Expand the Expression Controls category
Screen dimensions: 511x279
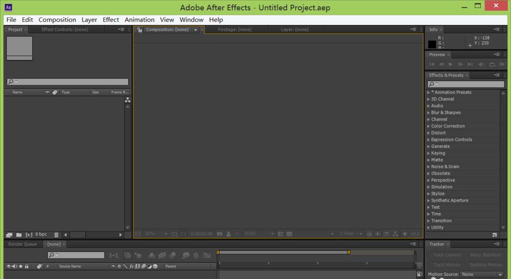pos(428,140)
